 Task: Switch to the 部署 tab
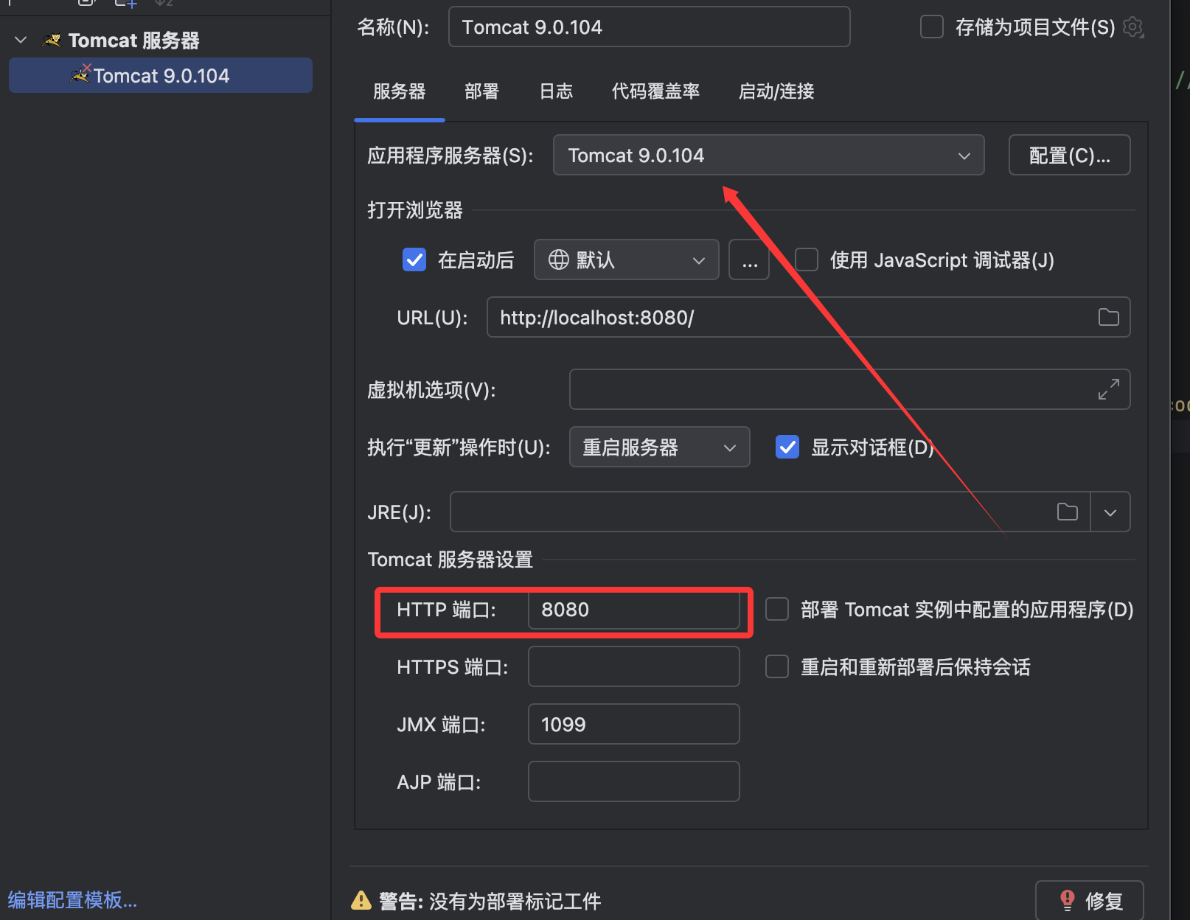tap(481, 91)
